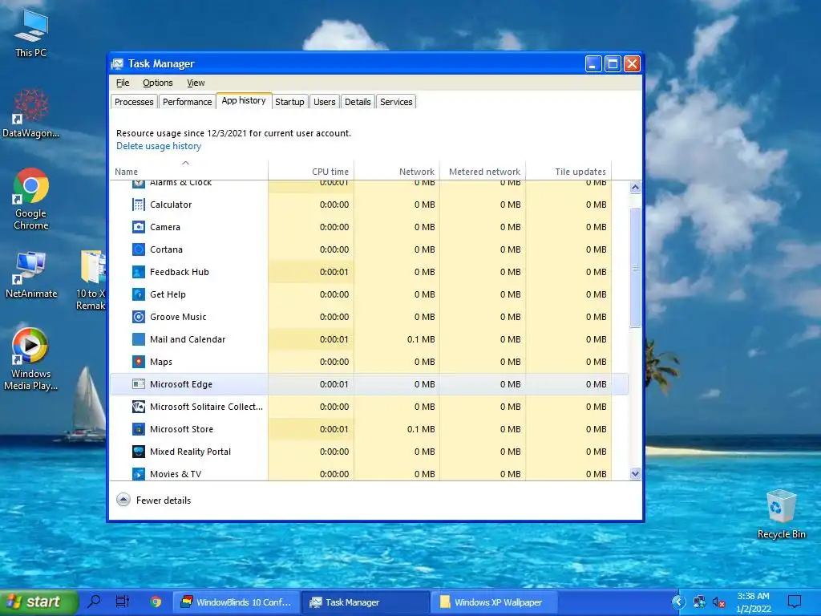Viewport: 821px width, 616px height.
Task: Open the Options menu
Action: coord(158,83)
